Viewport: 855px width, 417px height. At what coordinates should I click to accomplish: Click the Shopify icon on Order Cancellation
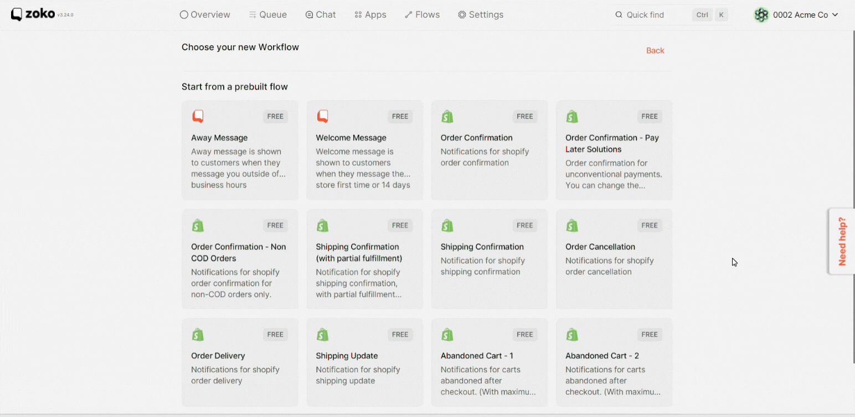click(x=572, y=226)
